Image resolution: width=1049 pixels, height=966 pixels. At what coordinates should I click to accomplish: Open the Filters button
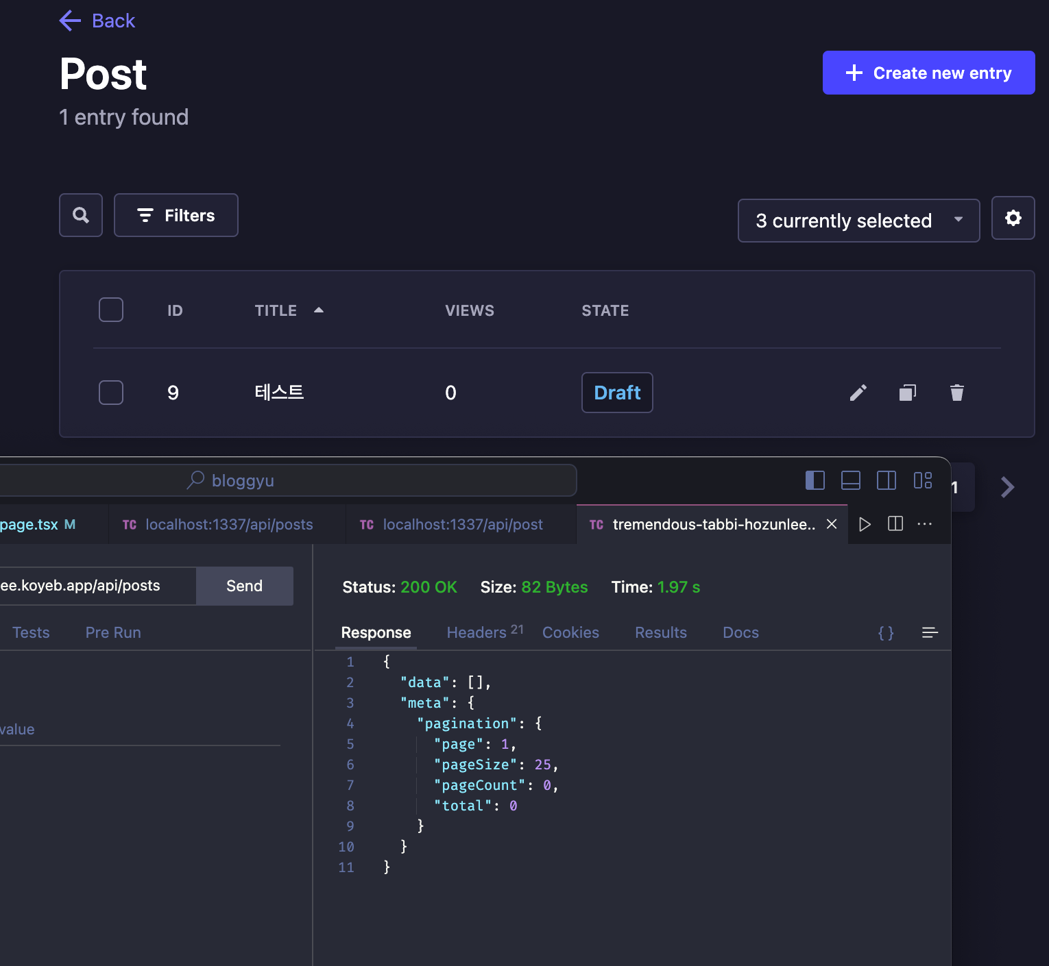(176, 215)
